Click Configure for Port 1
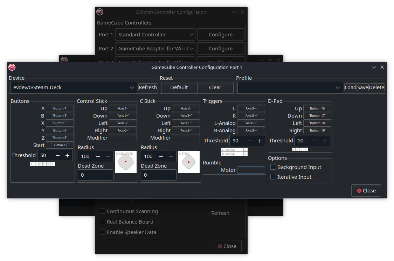The image size is (394, 261). (221, 34)
